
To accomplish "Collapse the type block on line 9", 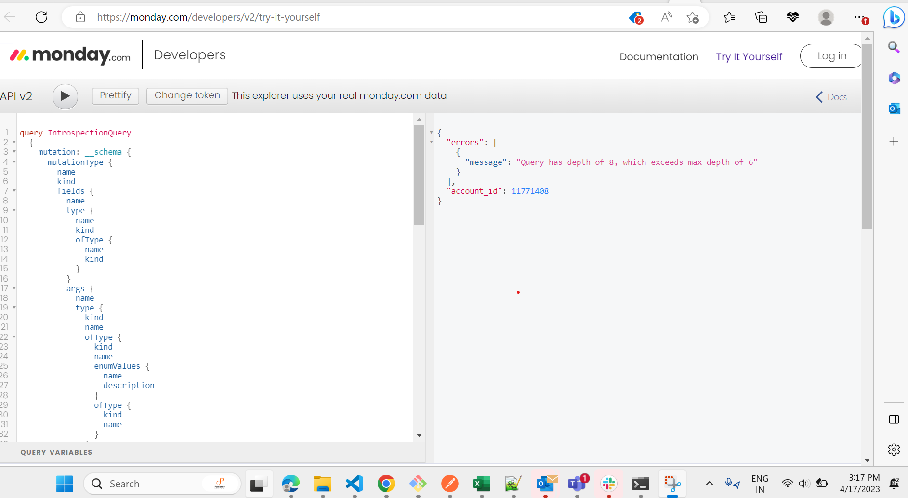I will [x=13, y=210].
